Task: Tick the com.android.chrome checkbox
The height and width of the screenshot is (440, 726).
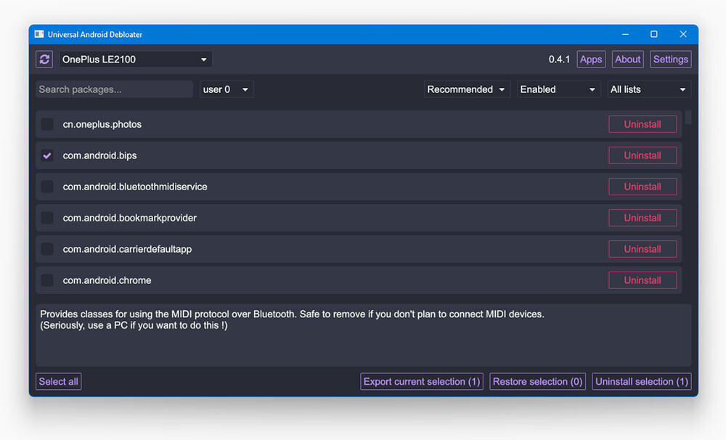Action: tap(47, 280)
